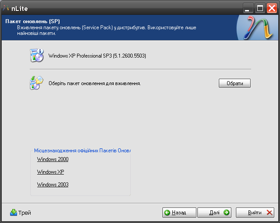
Task: Minimize nLite to tray with Трей
Action: pyautogui.click(x=21, y=213)
